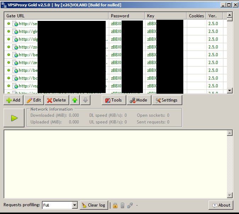Click the server status icon

coord(122,205)
